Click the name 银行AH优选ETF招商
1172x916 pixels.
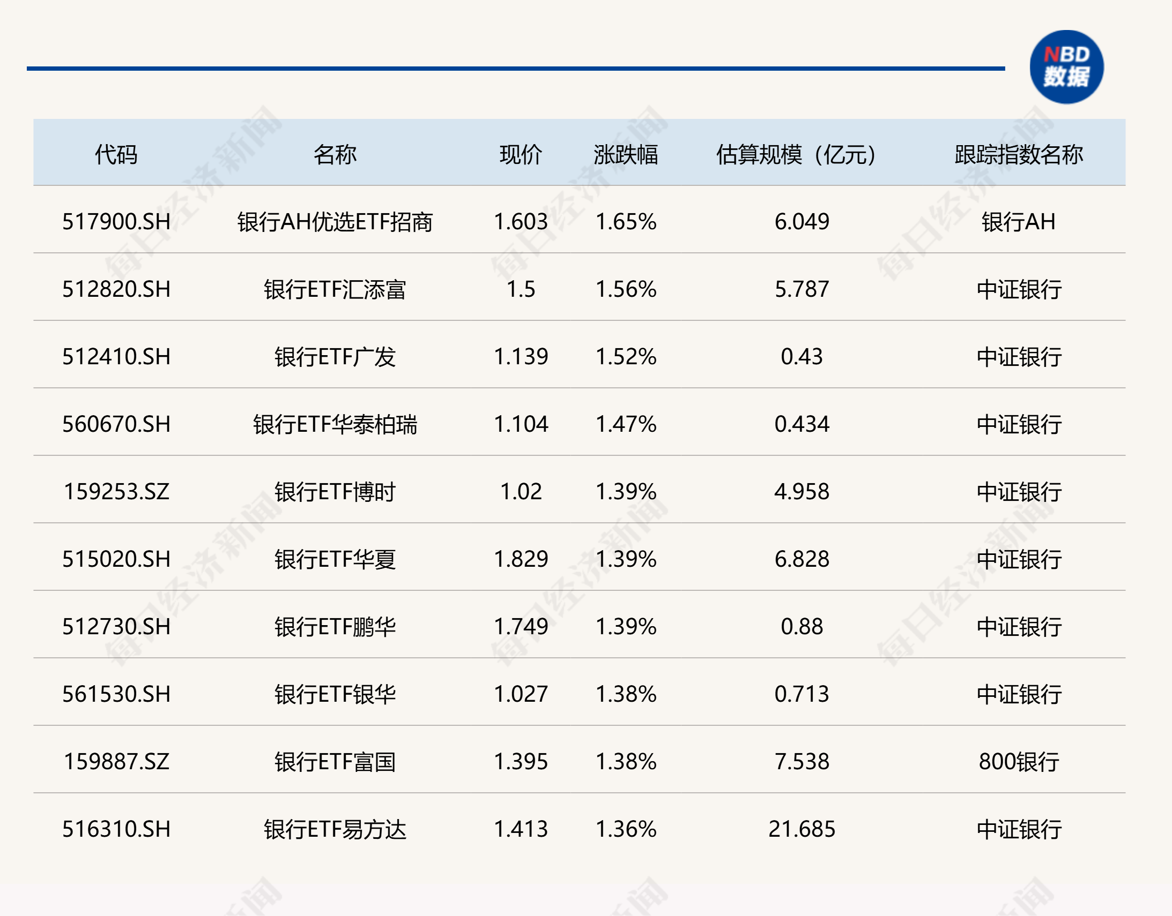335,221
